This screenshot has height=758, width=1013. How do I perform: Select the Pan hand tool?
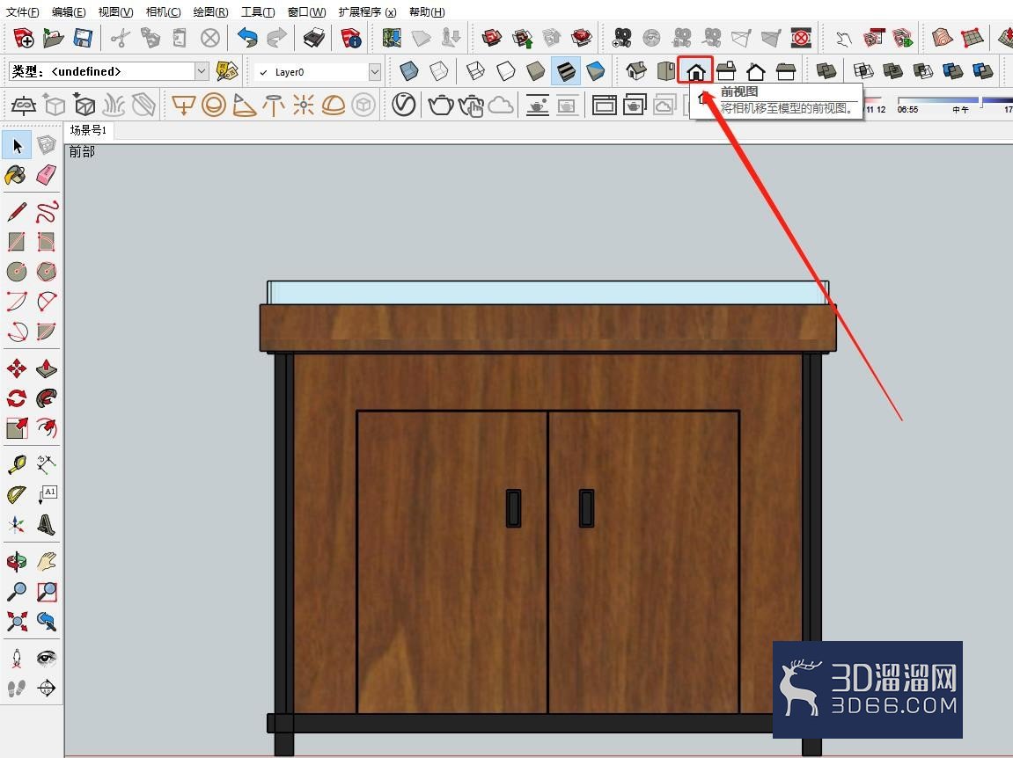coord(47,561)
